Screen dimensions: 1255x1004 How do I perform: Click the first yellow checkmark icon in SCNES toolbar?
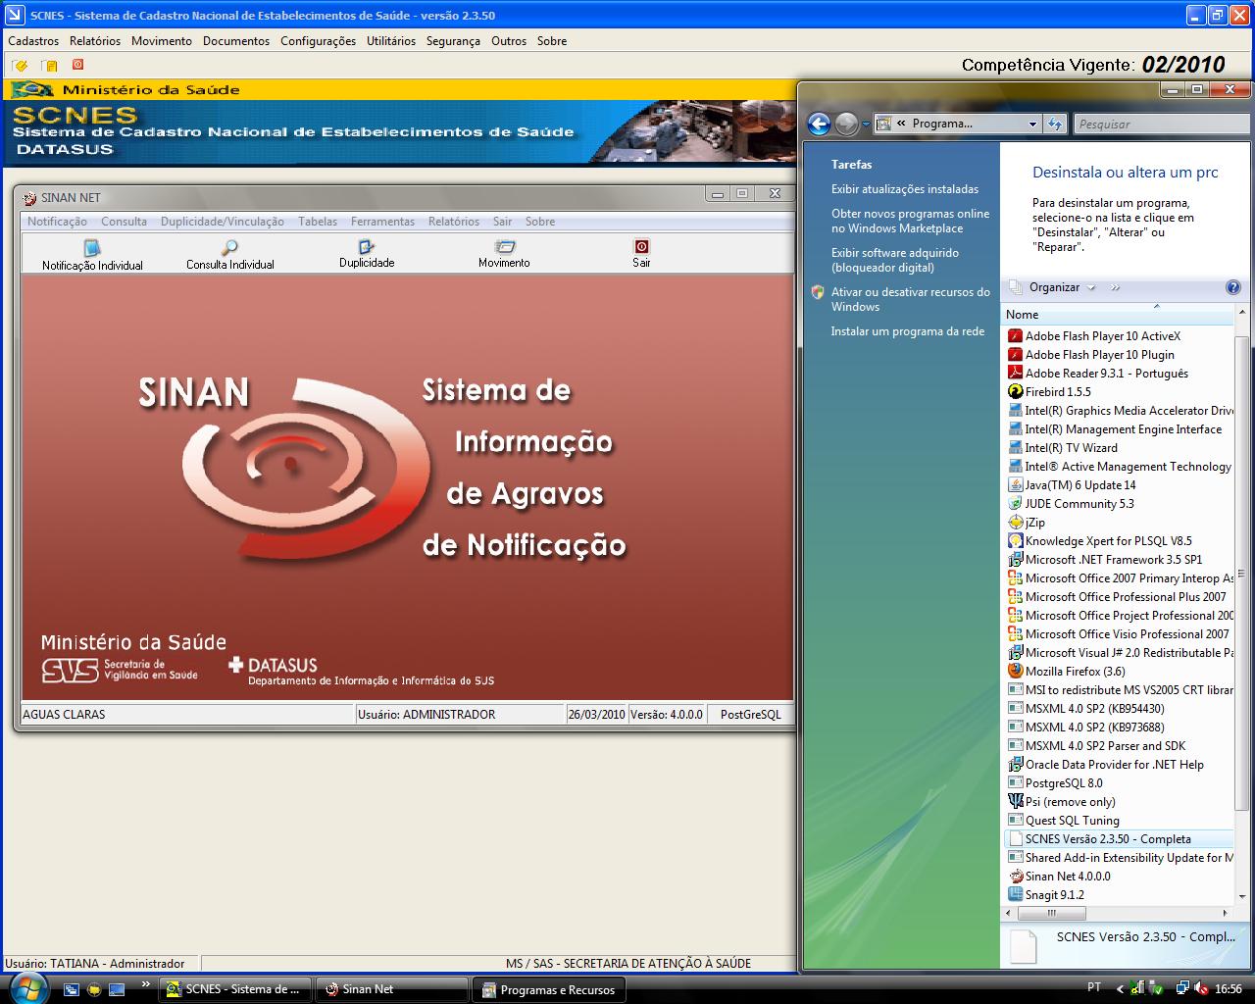(20, 66)
